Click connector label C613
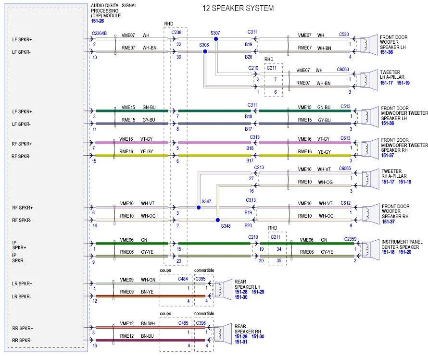The image size is (428, 356). (346, 138)
